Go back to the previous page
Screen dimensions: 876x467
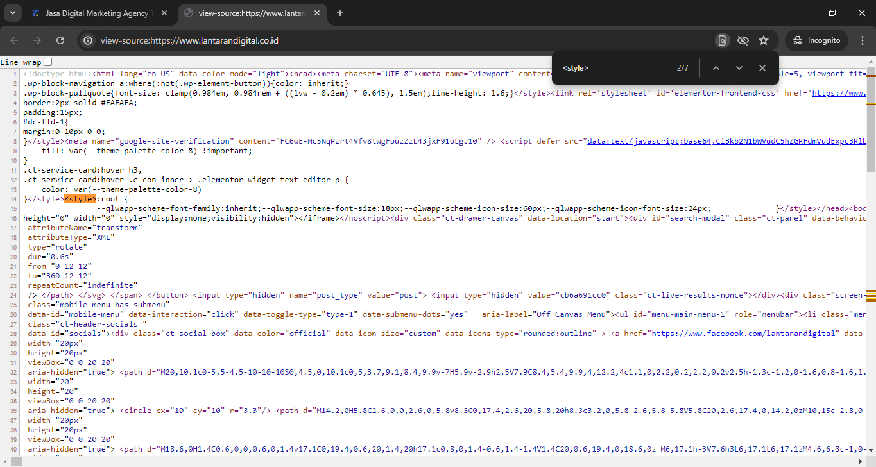[x=14, y=40]
